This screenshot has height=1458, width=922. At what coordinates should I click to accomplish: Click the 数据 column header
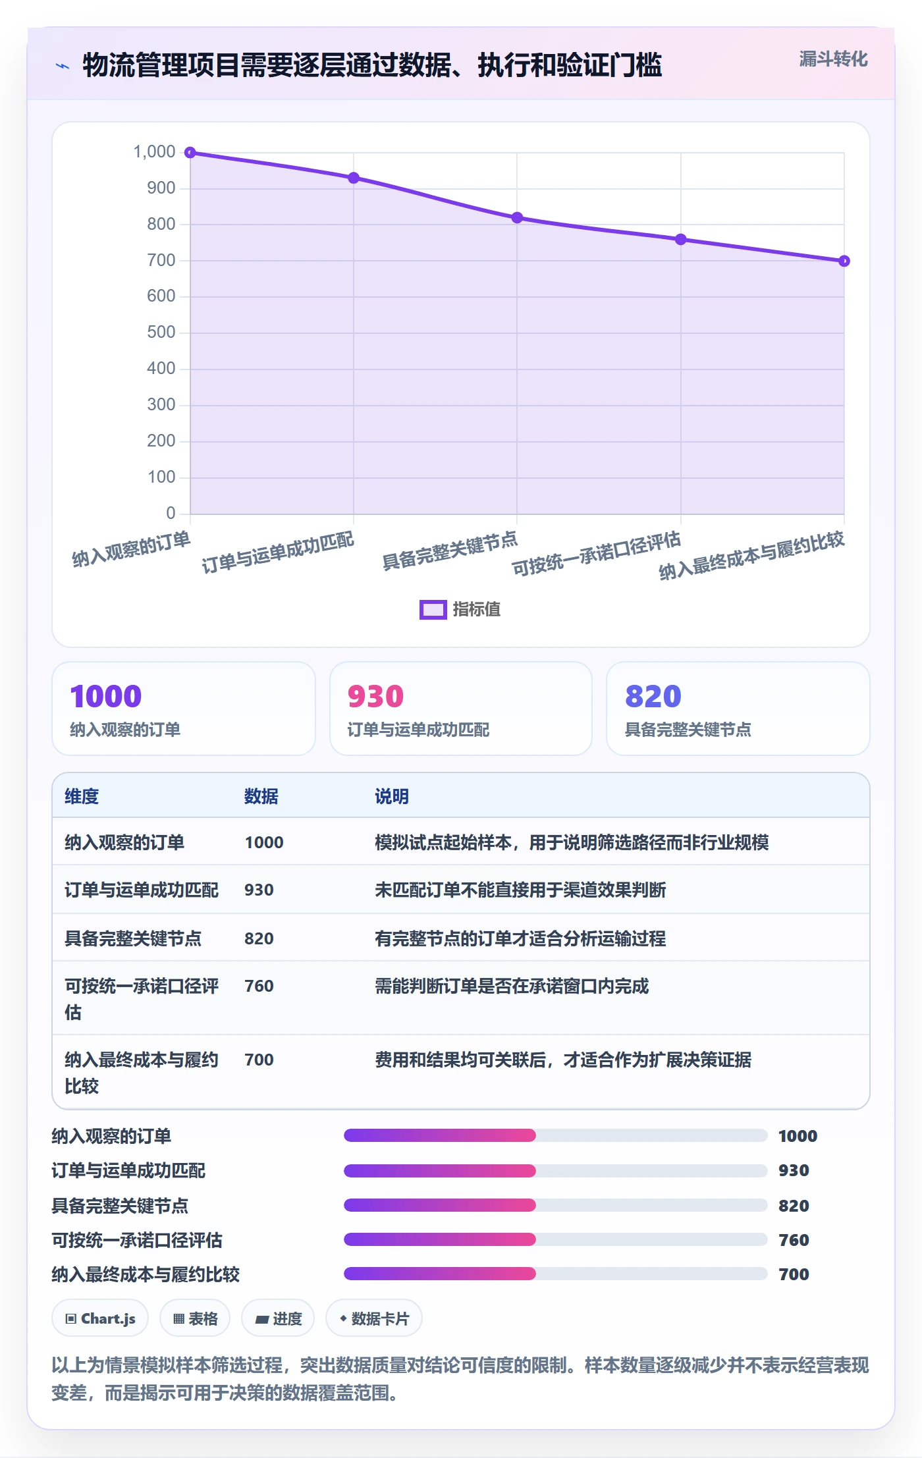tap(261, 796)
